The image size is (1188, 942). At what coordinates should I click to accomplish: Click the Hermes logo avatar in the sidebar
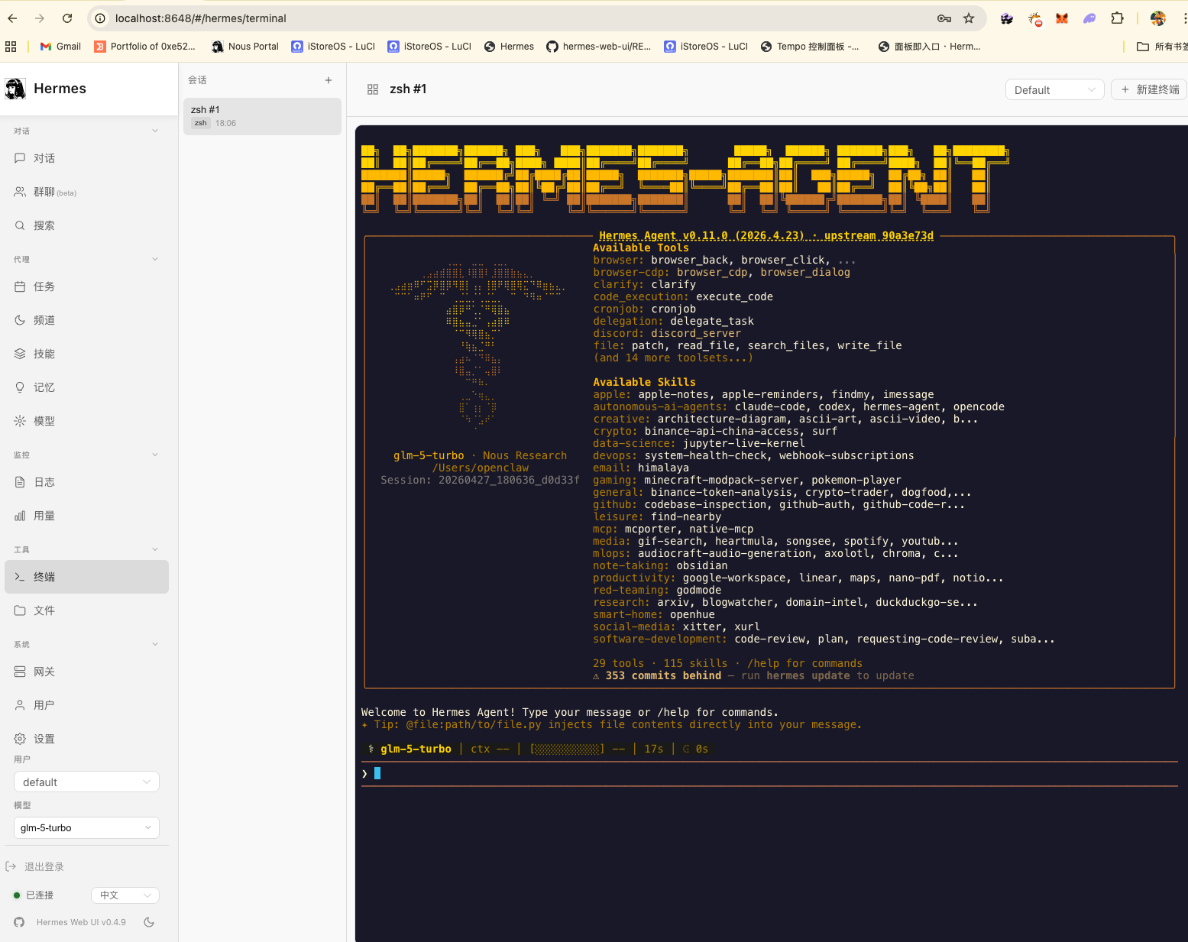coord(15,89)
